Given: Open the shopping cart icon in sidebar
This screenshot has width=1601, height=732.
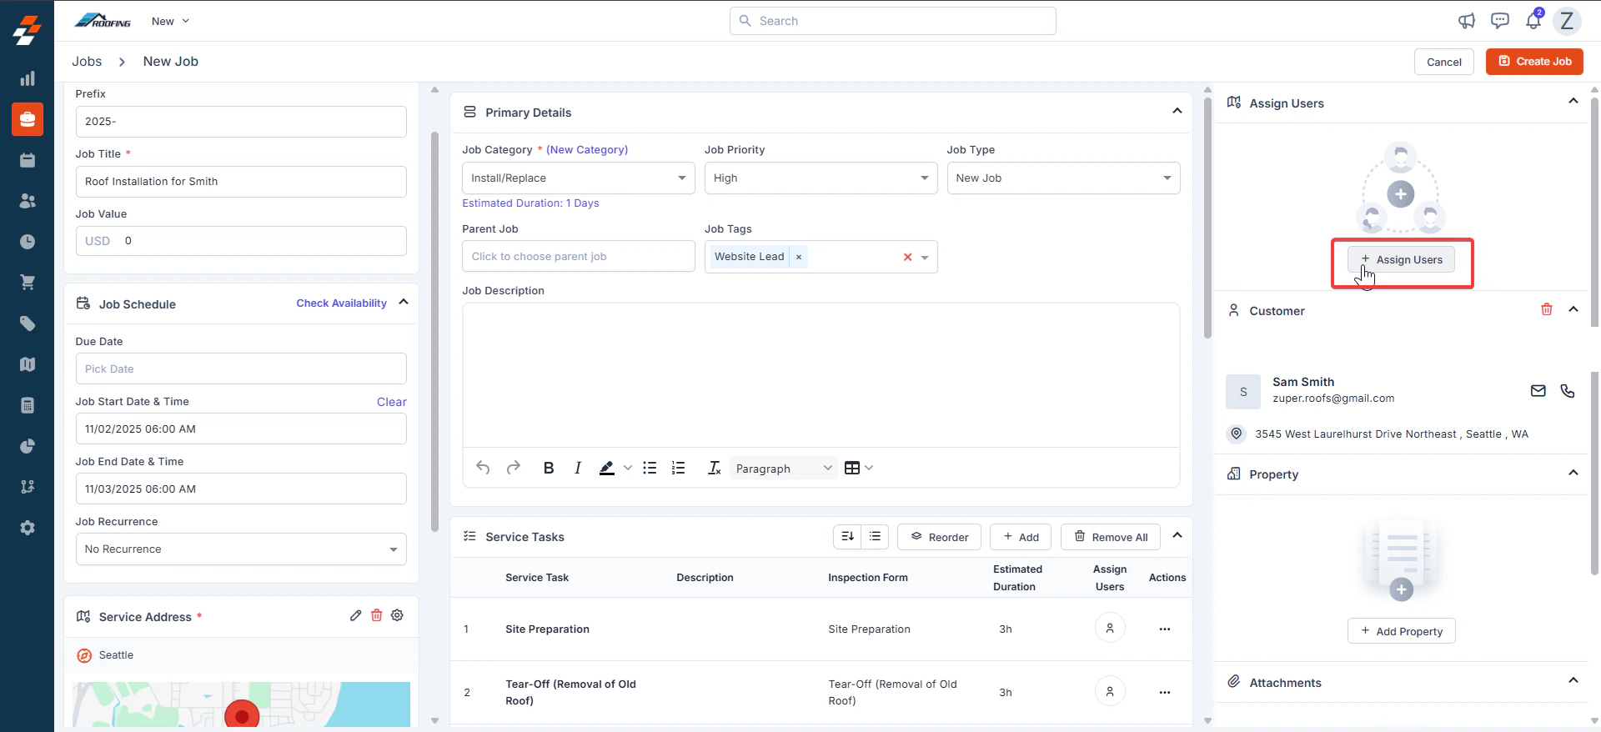Looking at the screenshot, I should click(28, 283).
